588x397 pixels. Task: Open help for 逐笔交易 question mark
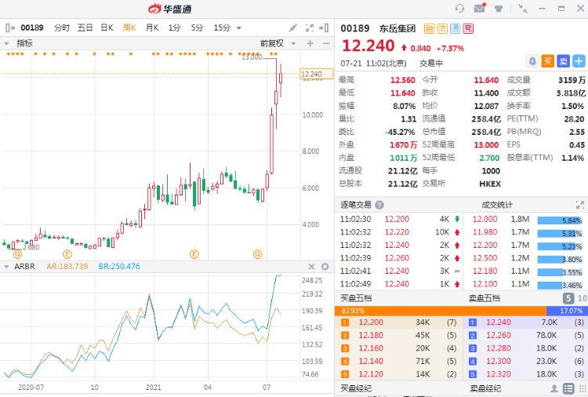coord(379,205)
